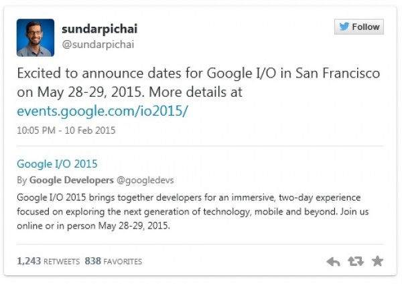Image resolution: width=402 pixels, height=284 pixels.
Task: Click the tweet text announcing Google I/O dates
Action: [198, 83]
